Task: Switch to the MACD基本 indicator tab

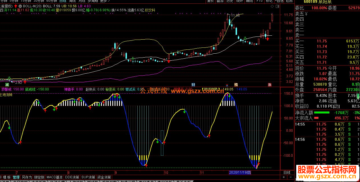Action: tap(55, 177)
